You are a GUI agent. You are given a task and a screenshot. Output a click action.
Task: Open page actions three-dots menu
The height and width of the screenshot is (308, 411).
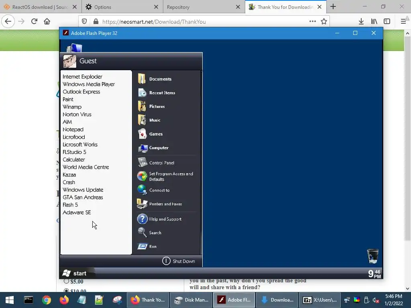312,22
